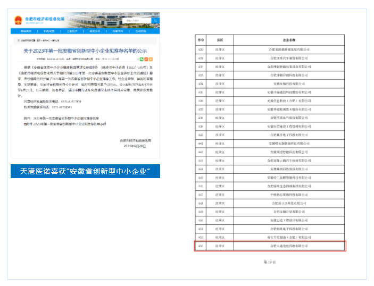The width and height of the screenshot is (374, 286).
Task: Click row number 444 cell
Action: [x=201, y=169]
